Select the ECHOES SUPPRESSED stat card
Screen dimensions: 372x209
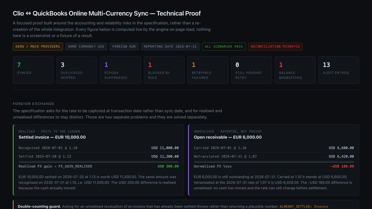click(120, 70)
